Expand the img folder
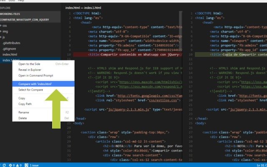This screenshot has height=167, width=267. (4, 31)
